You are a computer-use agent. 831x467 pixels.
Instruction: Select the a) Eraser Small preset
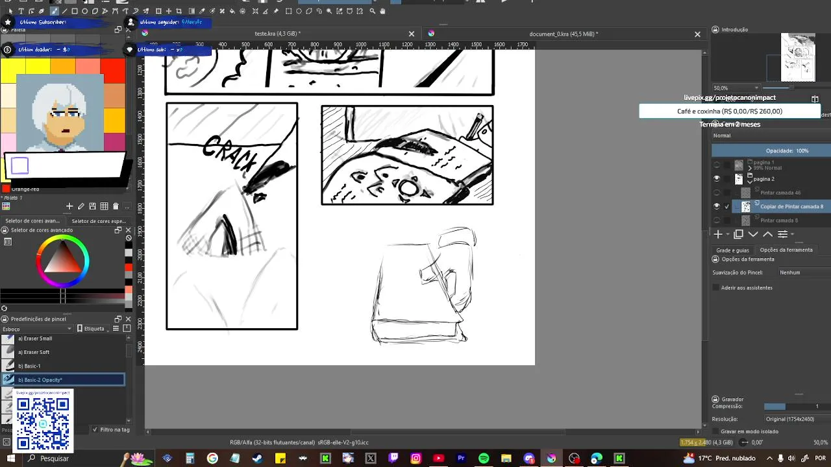pos(63,339)
